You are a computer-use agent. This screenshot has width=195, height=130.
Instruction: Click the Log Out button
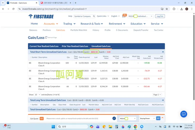[x=160, y=16]
